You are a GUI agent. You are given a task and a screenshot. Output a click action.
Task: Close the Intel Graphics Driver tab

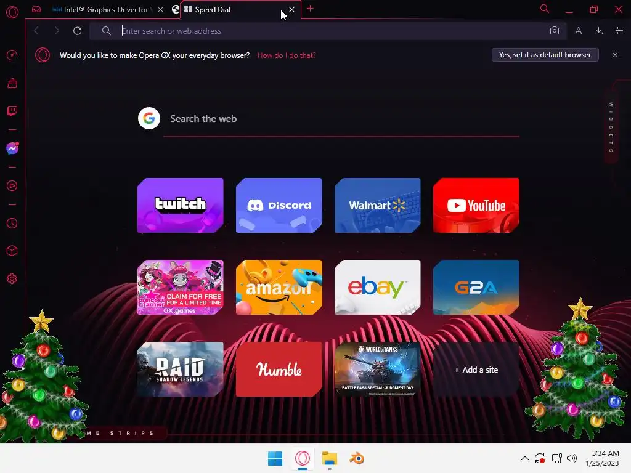(x=161, y=10)
